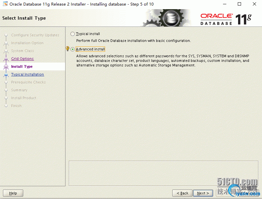Click the Grid Options step node icon
This screenshot has width=262, height=199.
coord(6,59)
